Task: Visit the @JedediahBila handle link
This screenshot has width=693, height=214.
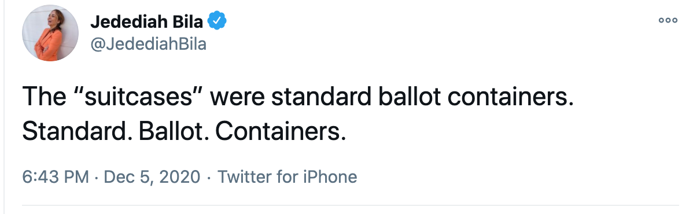Action: click(x=149, y=44)
